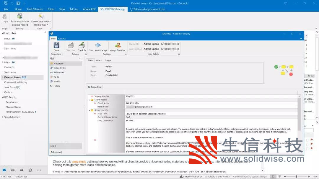
Task: Click the normal view icon in status bar
Action: 273,177
